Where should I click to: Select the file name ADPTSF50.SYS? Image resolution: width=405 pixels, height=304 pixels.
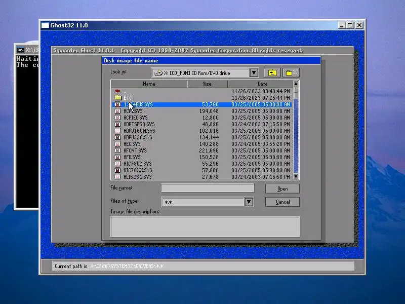[x=139, y=124]
